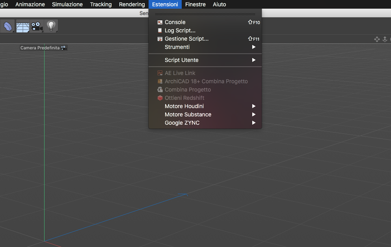Tear off the menu using the dotted handle
The height and width of the screenshot is (247, 391).
point(205,14)
